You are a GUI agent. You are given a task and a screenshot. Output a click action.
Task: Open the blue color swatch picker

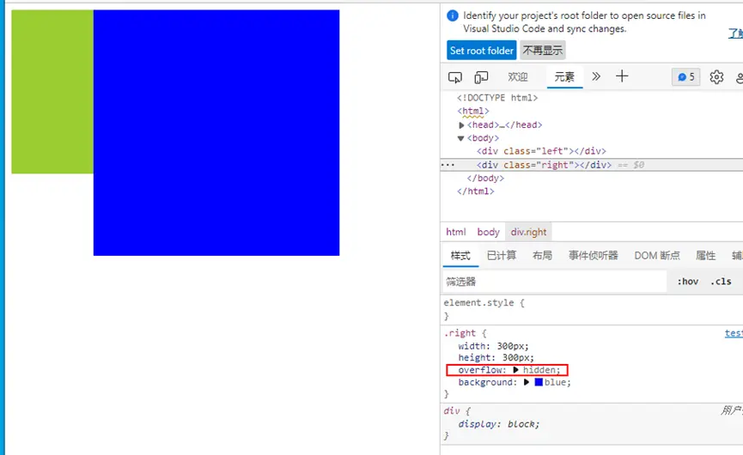tap(539, 382)
